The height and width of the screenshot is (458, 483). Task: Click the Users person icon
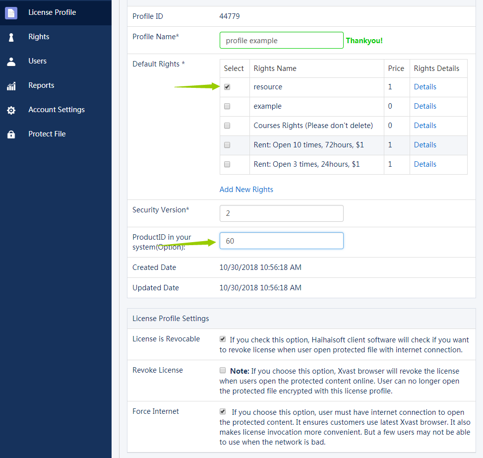(x=11, y=62)
